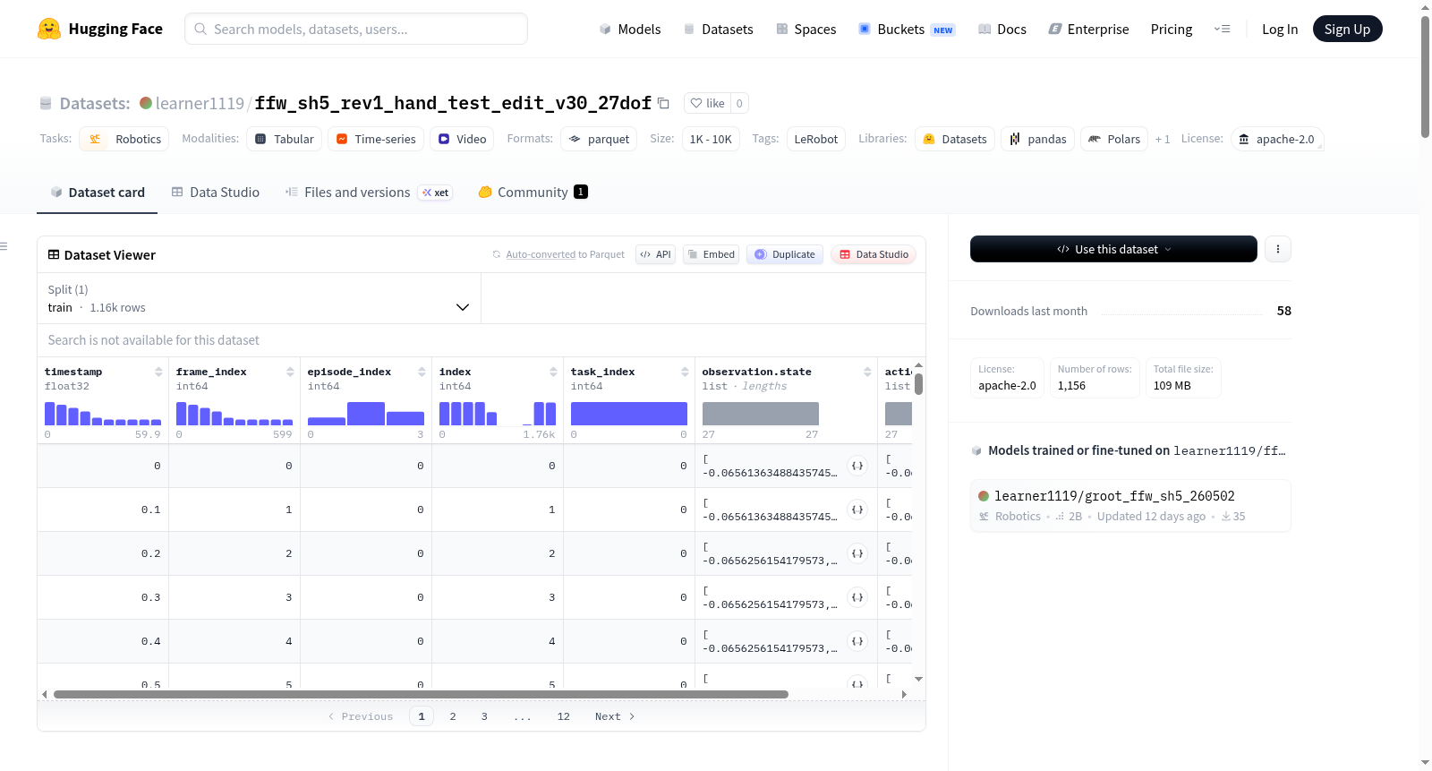
Task: Sort by the index column arrows
Action: pos(553,372)
